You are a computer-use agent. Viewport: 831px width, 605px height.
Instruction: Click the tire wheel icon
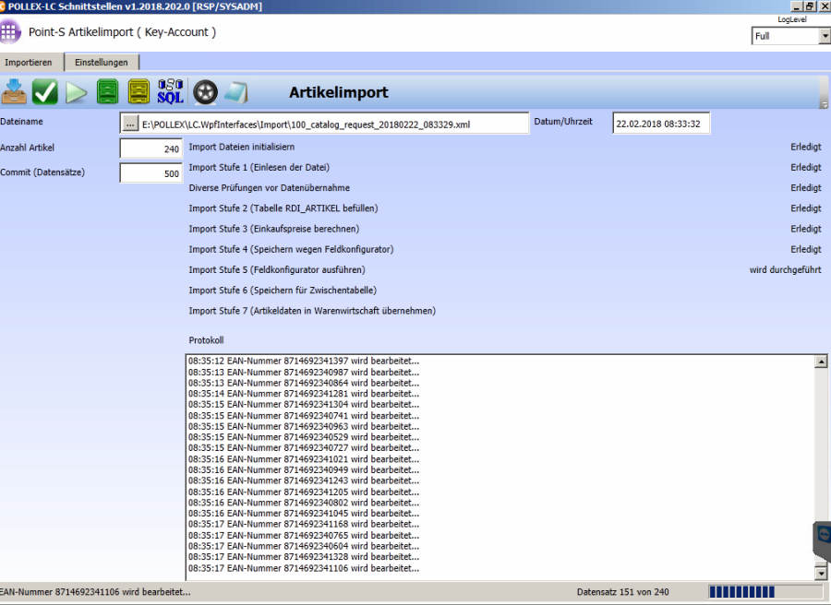coord(205,92)
